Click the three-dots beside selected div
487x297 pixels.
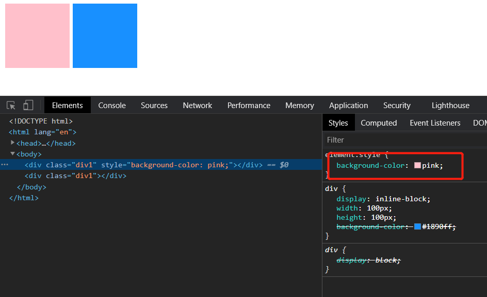(4, 165)
